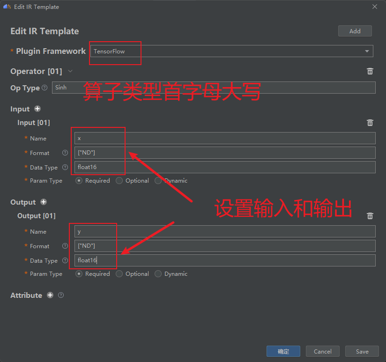This screenshot has height=362, width=386.
Task: Click the Cancel button
Action: (x=322, y=351)
